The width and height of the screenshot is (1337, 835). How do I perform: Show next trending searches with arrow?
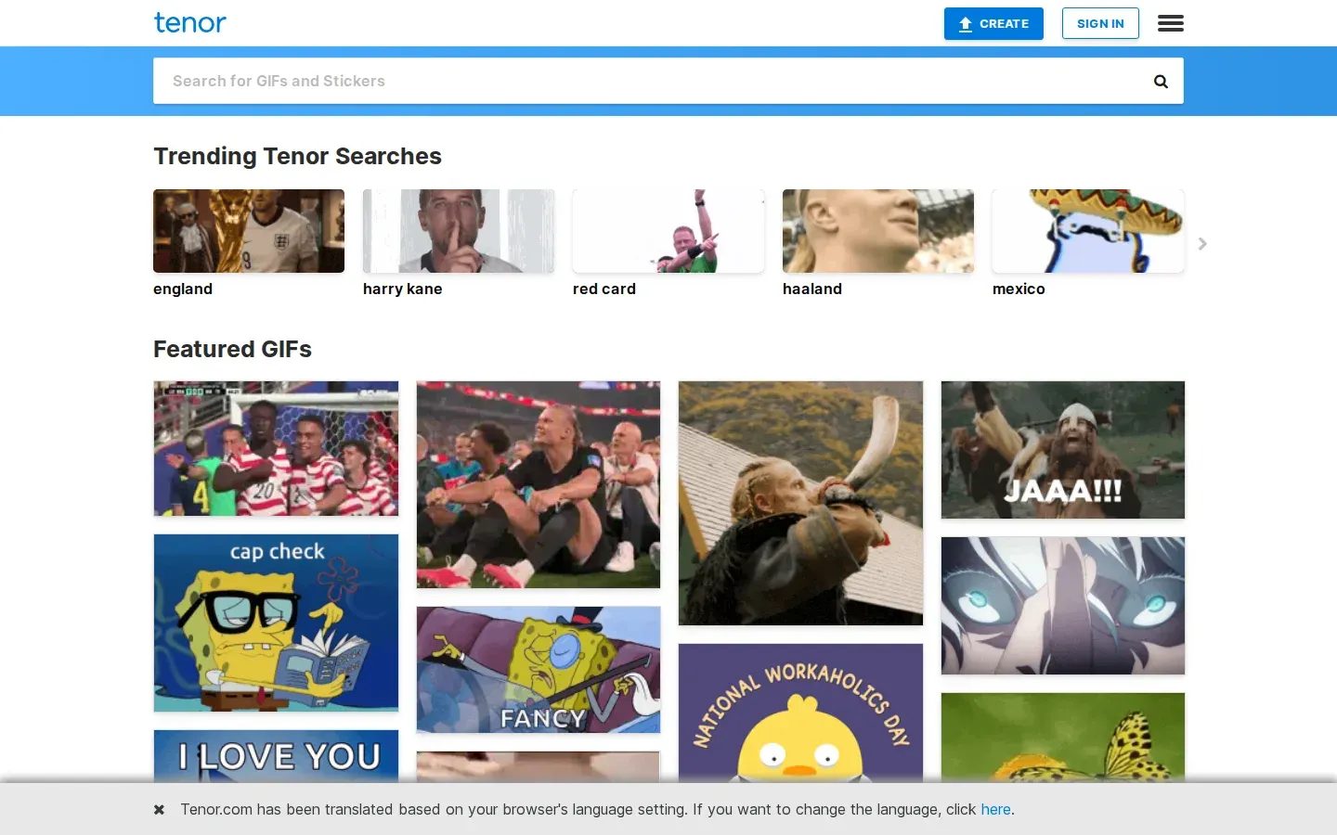point(1202,243)
